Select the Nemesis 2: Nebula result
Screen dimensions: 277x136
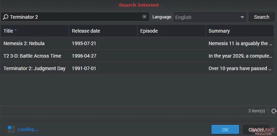[137, 43]
